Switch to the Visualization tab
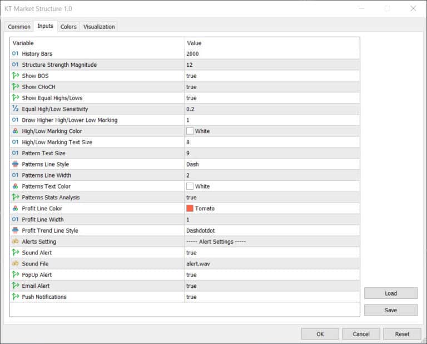This screenshot has height=344, width=427. pos(99,27)
